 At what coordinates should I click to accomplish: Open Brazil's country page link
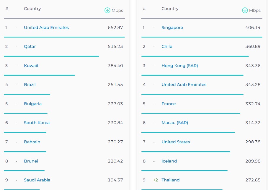click(x=30, y=85)
